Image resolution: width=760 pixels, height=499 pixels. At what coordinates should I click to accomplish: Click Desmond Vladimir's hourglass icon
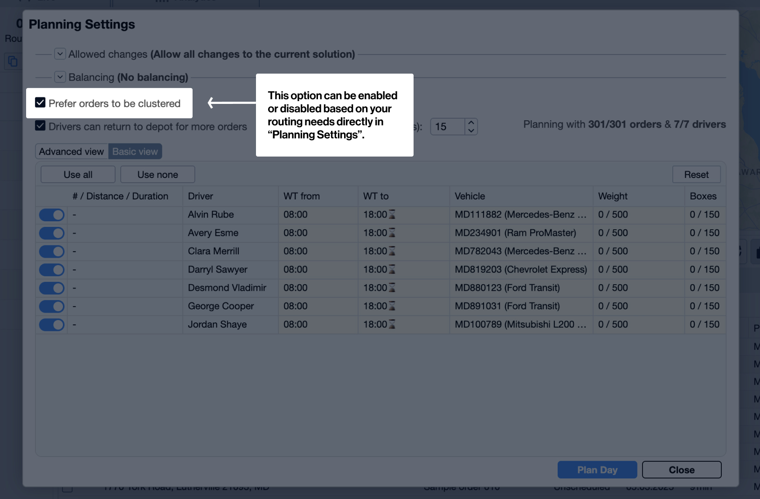click(392, 288)
